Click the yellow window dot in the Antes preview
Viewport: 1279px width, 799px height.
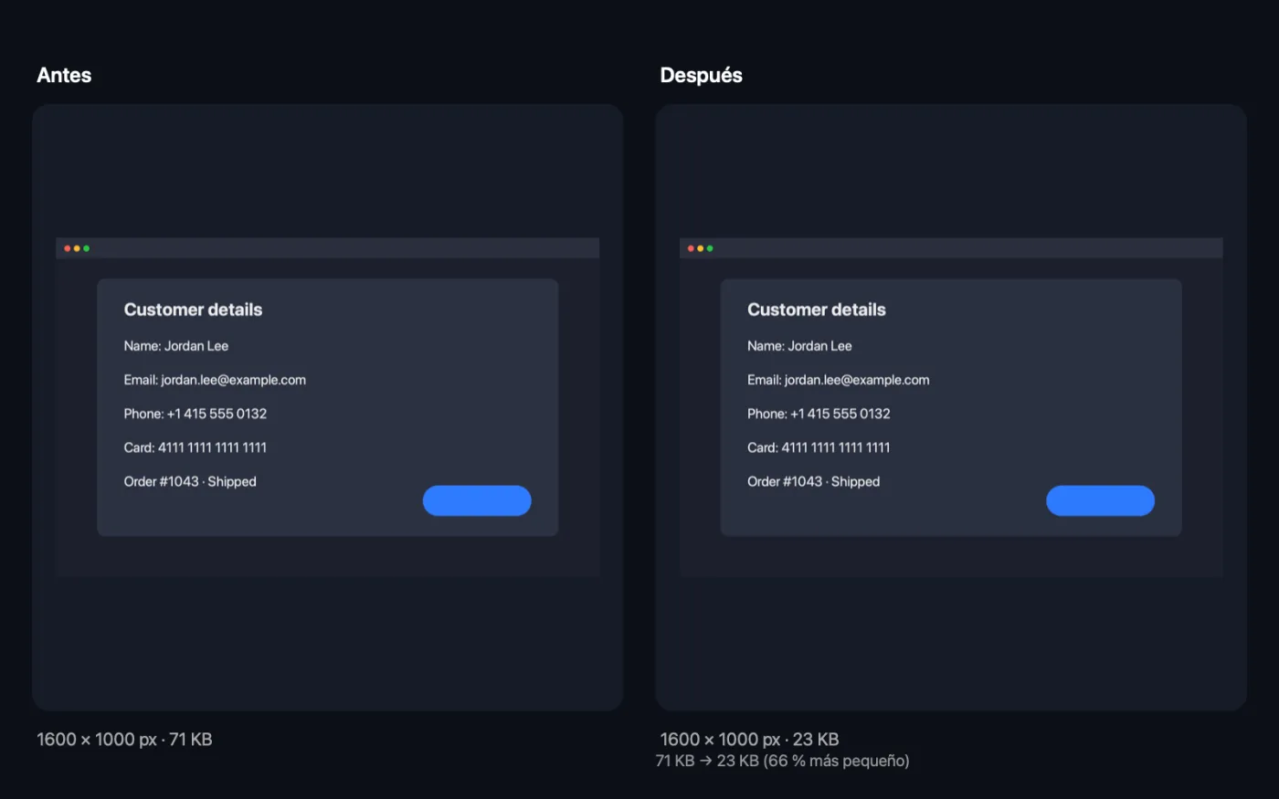click(x=77, y=248)
